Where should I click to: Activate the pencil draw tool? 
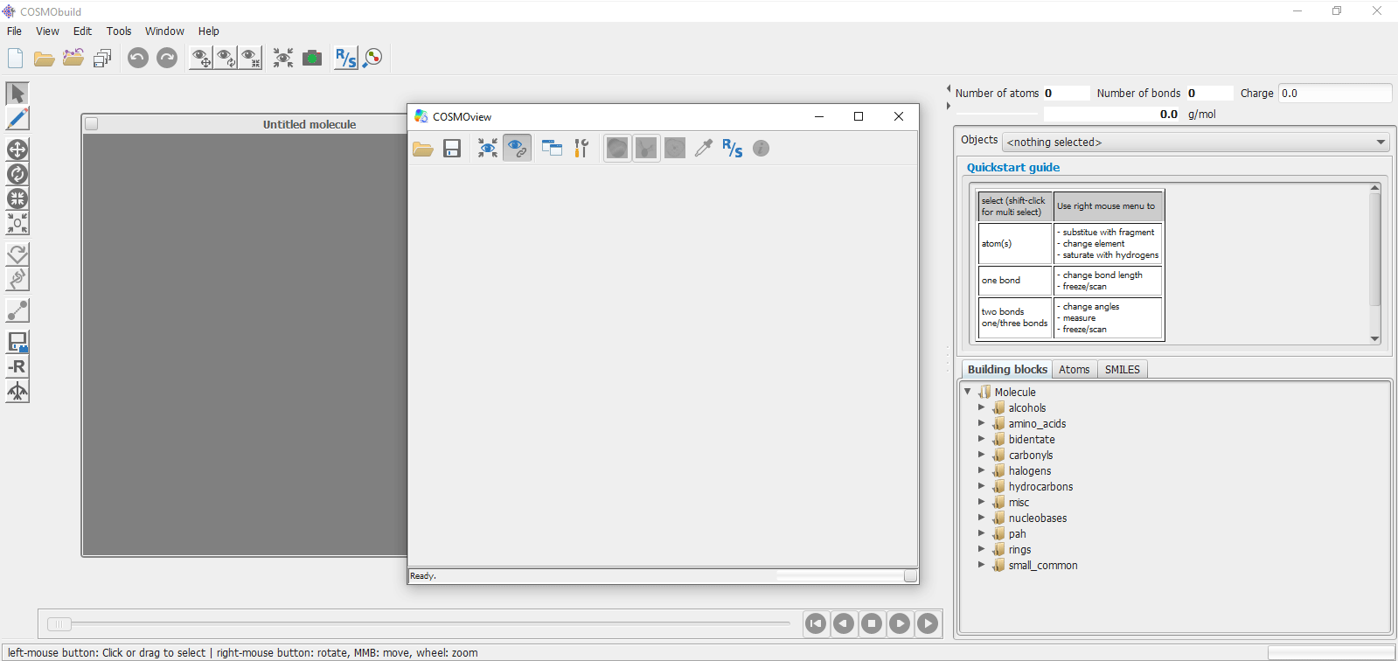click(17, 118)
